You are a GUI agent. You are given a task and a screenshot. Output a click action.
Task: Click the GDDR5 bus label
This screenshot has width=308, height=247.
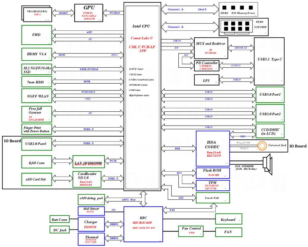63,13
